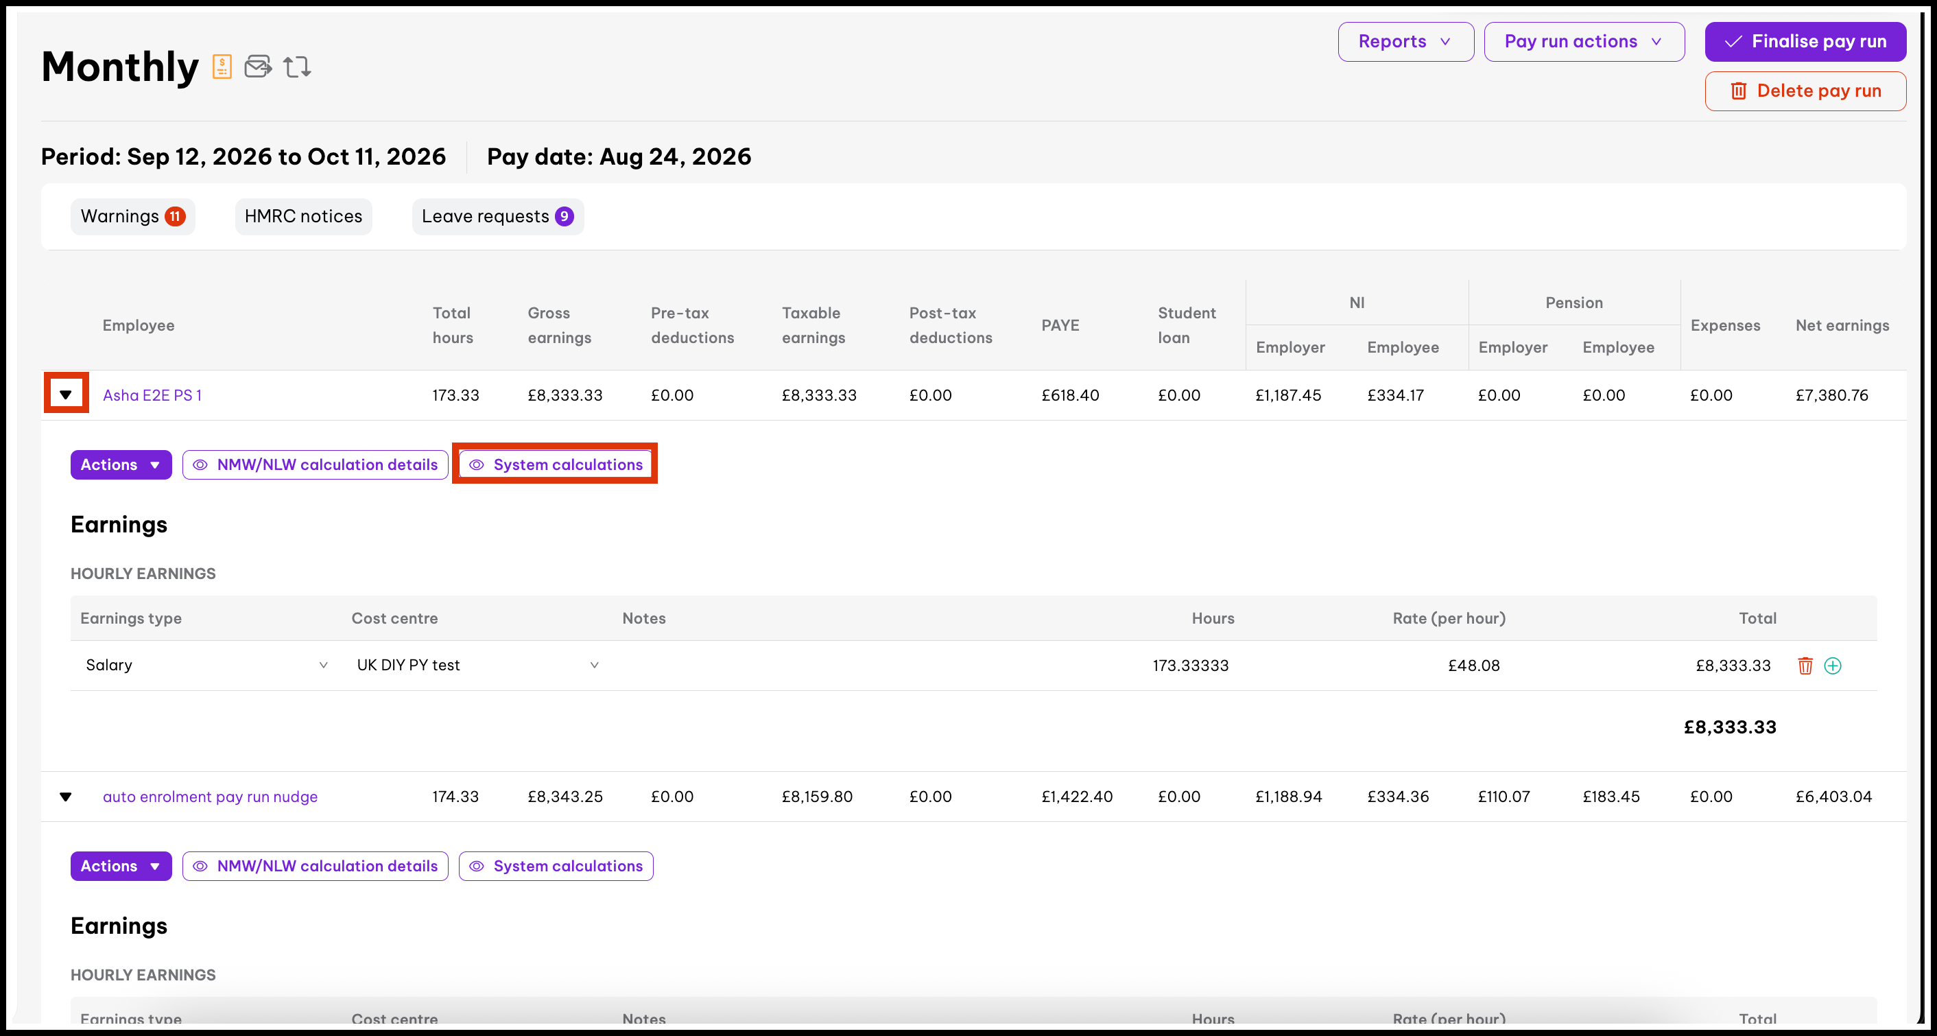This screenshot has height=1036, width=1937.
Task: Delete the Salary earnings line via trash icon
Action: [x=1805, y=665]
